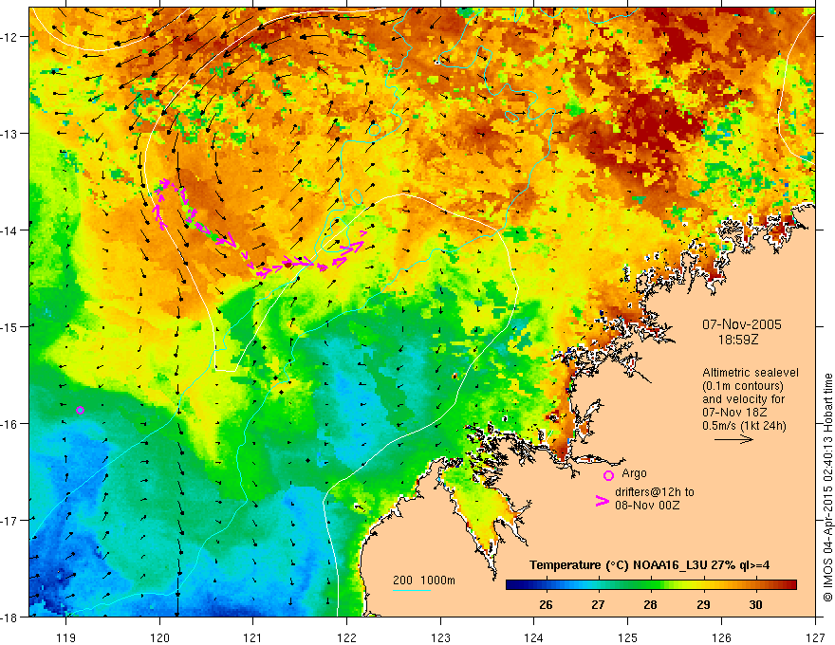This screenshot has height=645, width=835.
Task: Click the 'drifters@12h to' legend text
Action: click(x=655, y=491)
